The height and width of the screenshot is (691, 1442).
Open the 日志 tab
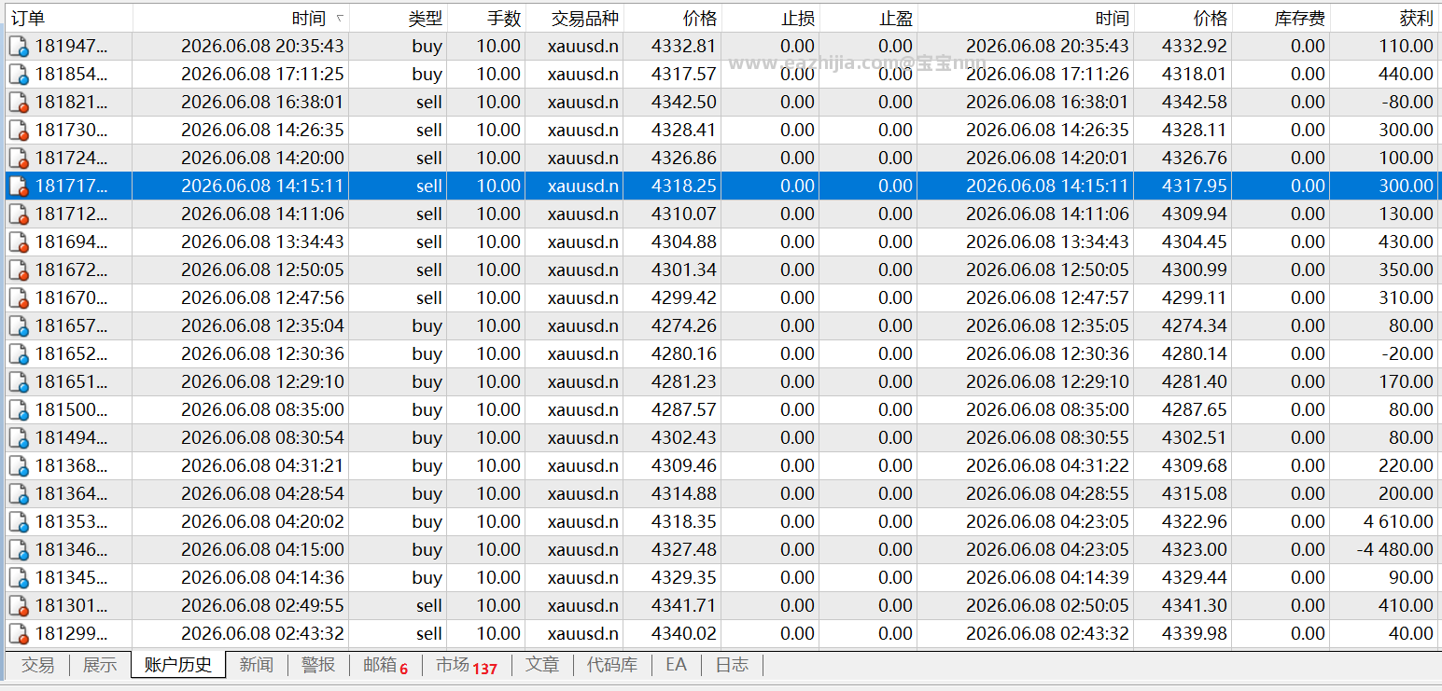pyautogui.click(x=732, y=665)
